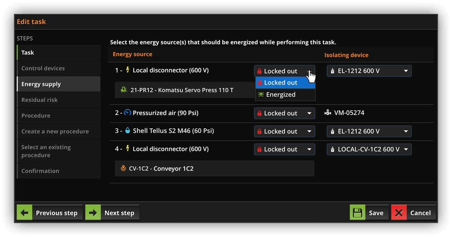Click the Pressurized air (90 Psi) label

coord(166,113)
